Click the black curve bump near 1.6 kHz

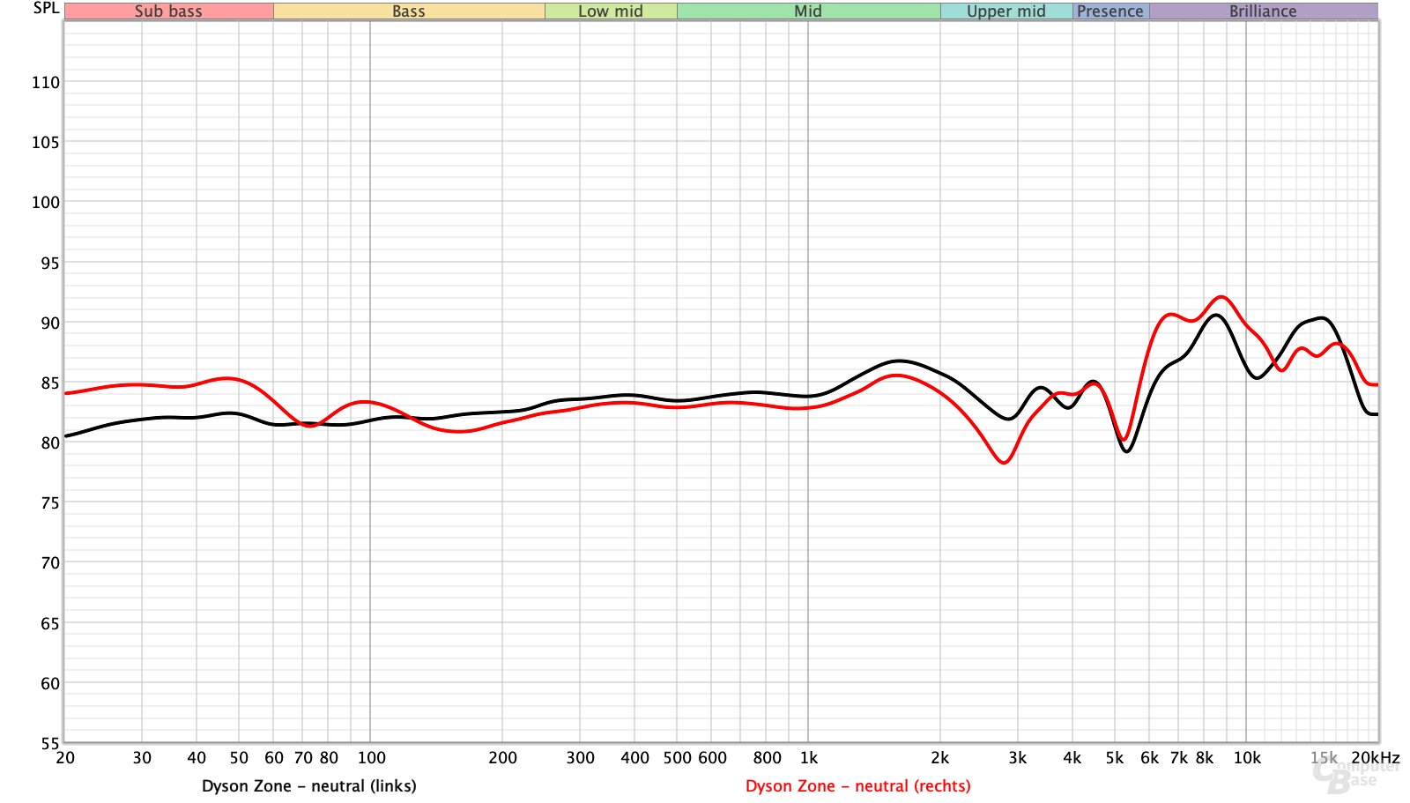[898, 361]
